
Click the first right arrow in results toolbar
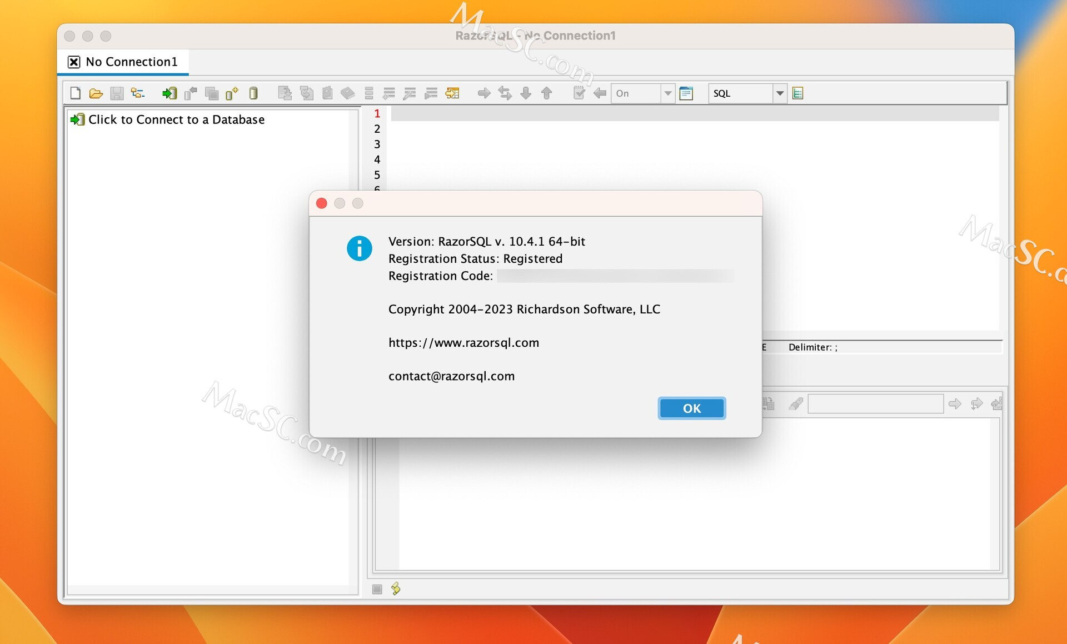tap(955, 404)
